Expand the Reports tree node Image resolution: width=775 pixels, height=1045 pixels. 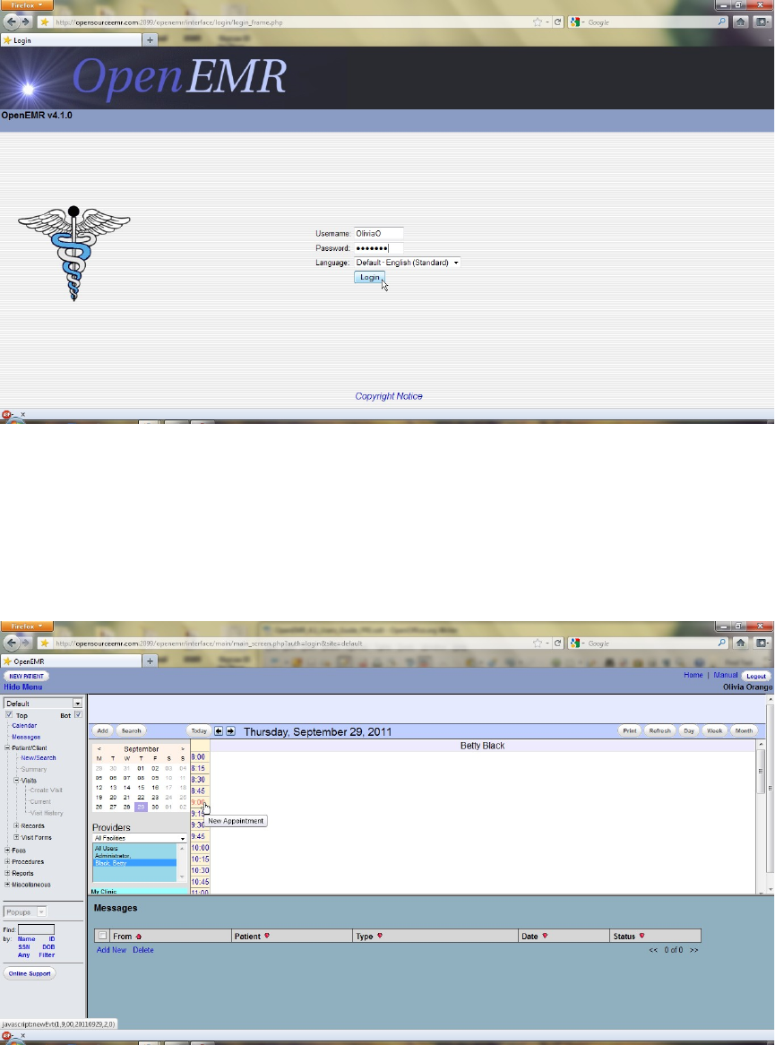pos(7,872)
